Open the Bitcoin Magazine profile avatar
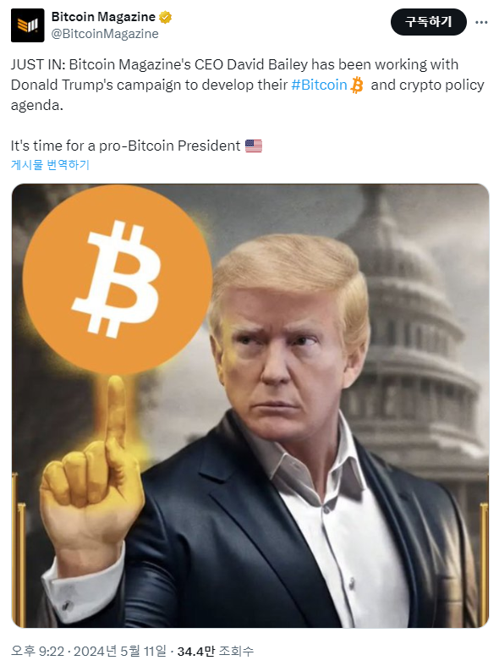Screen dimensions: 499x666 coord(28,25)
